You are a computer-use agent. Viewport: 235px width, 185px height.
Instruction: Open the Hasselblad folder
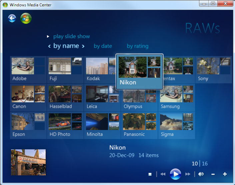point(65,98)
